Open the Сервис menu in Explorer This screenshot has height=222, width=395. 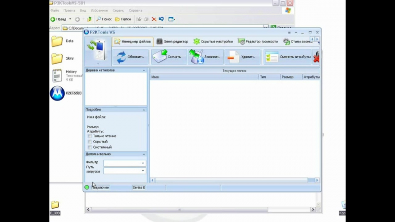(x=118, y=10)
